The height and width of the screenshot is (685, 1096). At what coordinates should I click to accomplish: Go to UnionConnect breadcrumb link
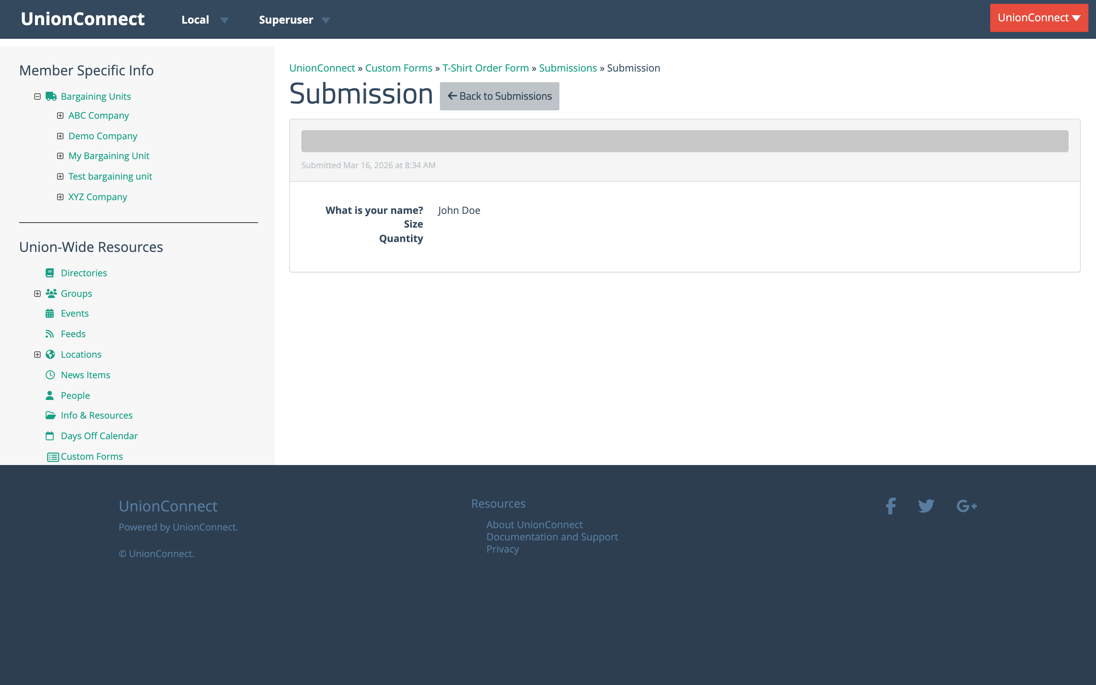[322, 68]
